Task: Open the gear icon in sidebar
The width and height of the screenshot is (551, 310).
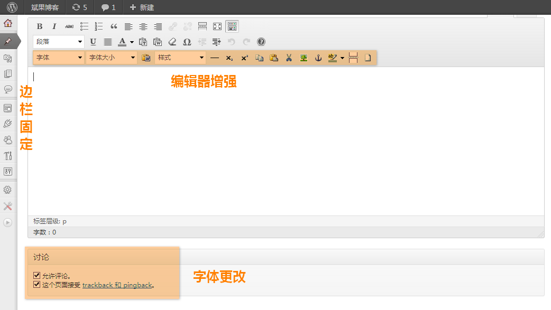Action: [x=8, y=190]
